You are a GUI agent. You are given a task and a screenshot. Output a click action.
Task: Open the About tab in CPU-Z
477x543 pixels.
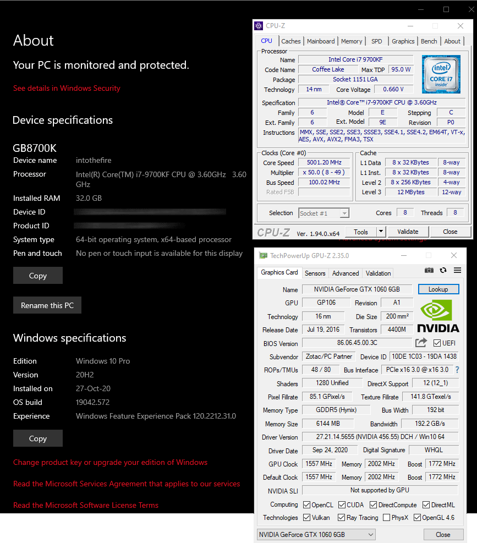click(x=452, y=41)
